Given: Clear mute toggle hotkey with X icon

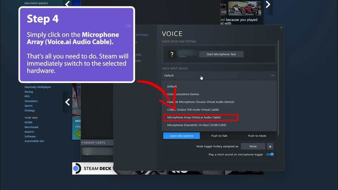Looking at the screenshot, I should coord(270,146).
